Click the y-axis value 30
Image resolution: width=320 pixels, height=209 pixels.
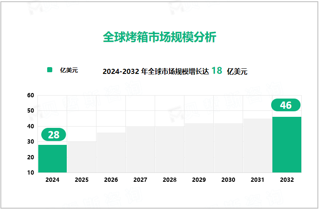tap(31, 142)
